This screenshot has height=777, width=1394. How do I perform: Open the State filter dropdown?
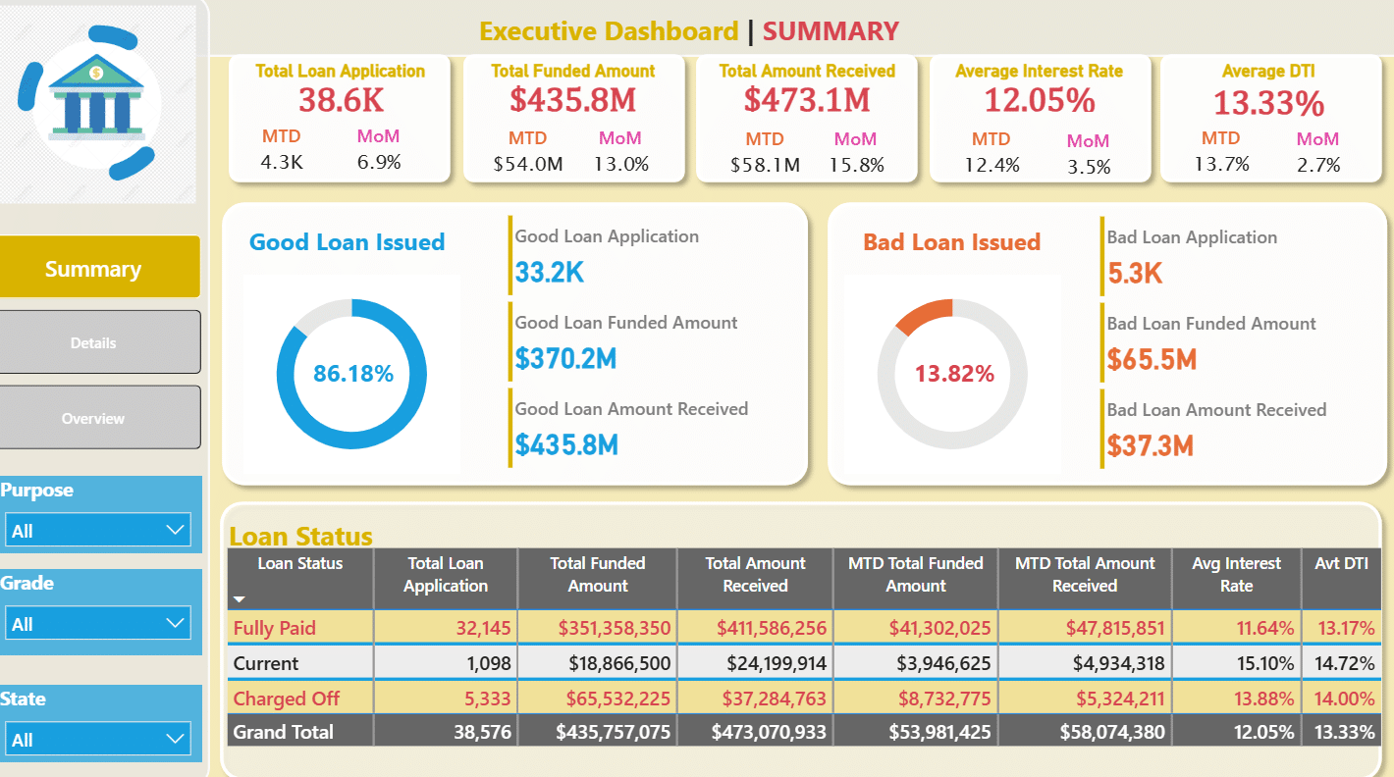97,740
